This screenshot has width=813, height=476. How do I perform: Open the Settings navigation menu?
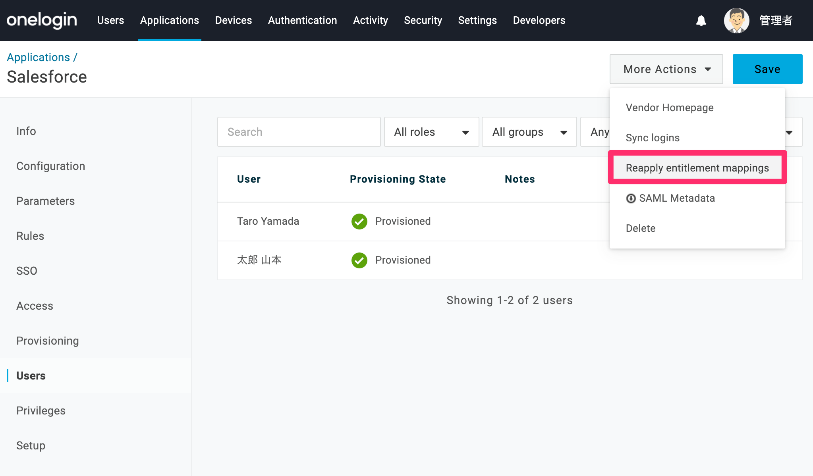477,20
